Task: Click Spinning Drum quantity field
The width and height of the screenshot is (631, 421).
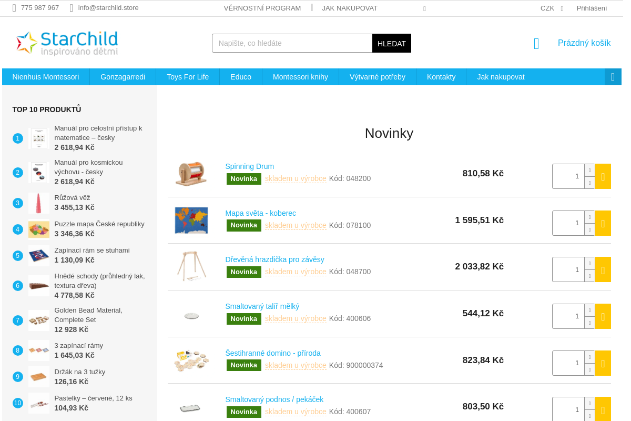Action: click(568, 176)
